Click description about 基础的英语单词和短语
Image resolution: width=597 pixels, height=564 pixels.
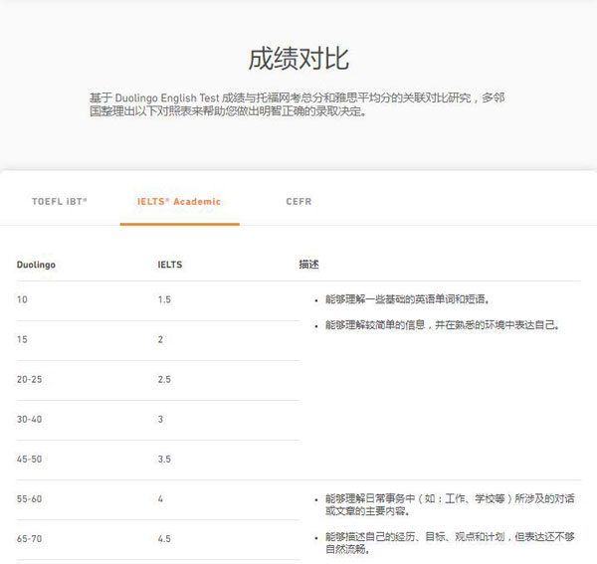tap(407, 299)
